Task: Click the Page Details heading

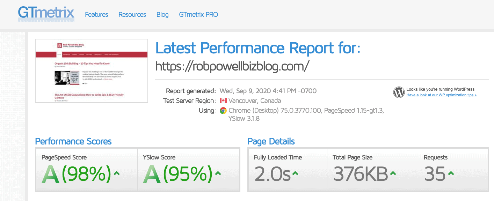Action: click(x=271, y=141)
